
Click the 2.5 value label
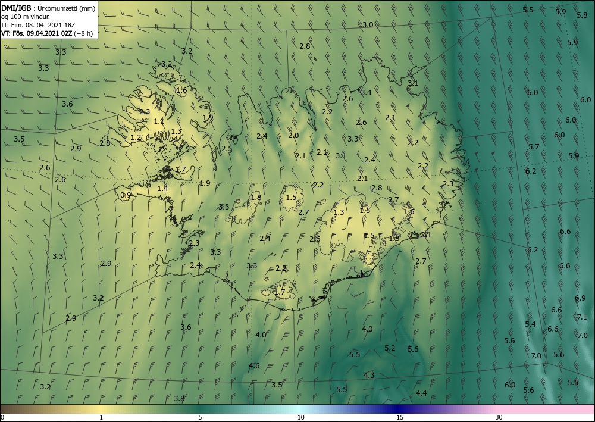(x=227, y=149)
